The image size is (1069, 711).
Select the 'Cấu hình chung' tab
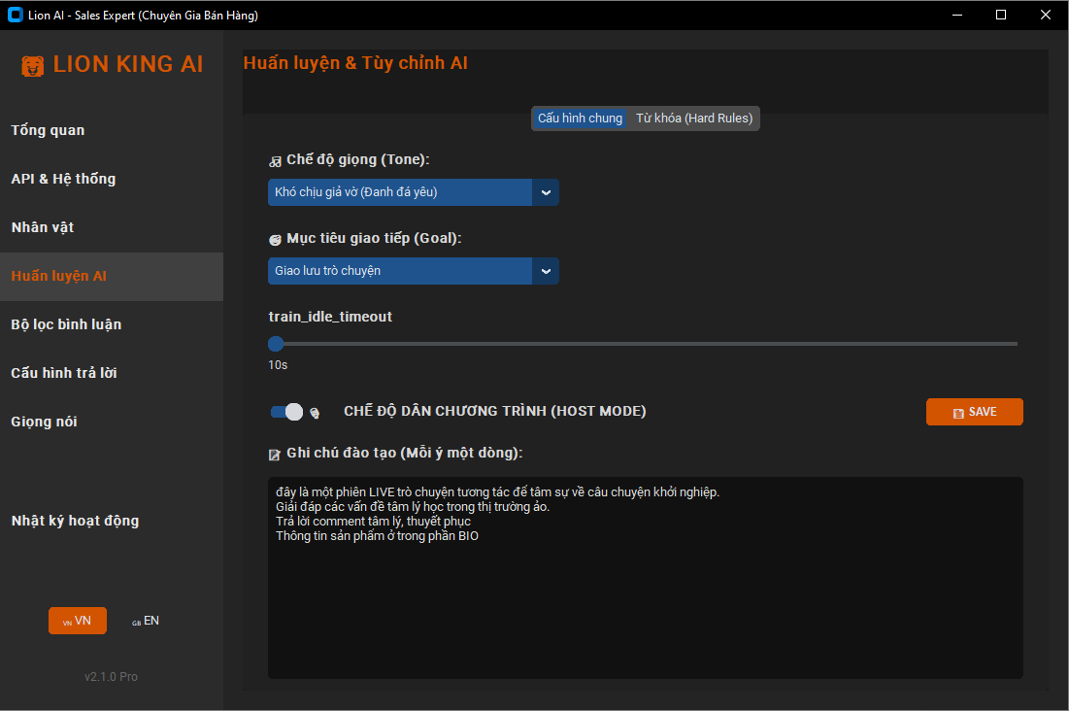(x=580, y=118)
